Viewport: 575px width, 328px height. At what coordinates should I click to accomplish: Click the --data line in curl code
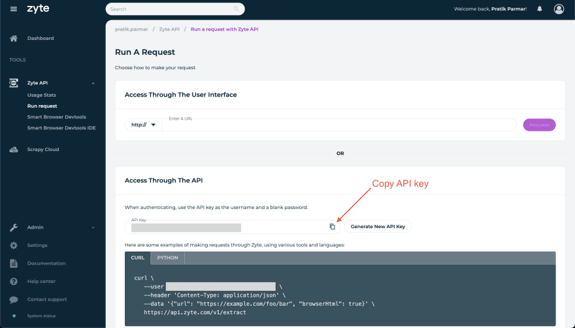click(x=259, y=304)
